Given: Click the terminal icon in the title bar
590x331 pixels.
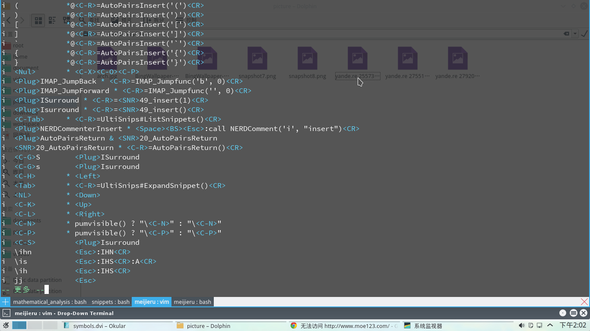Looking at the screenshot, I should click(x=6, y=313).
